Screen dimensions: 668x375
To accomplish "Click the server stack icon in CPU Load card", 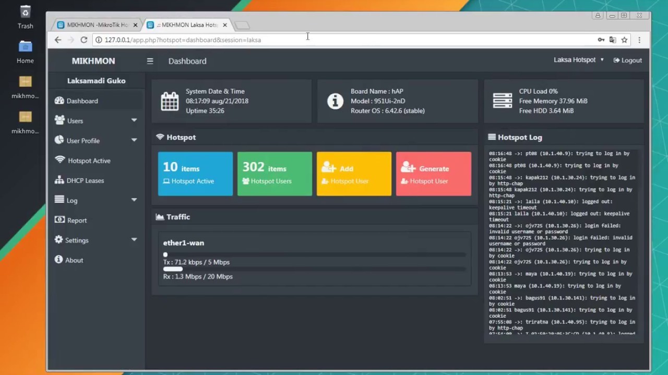I will coord(503,101).
